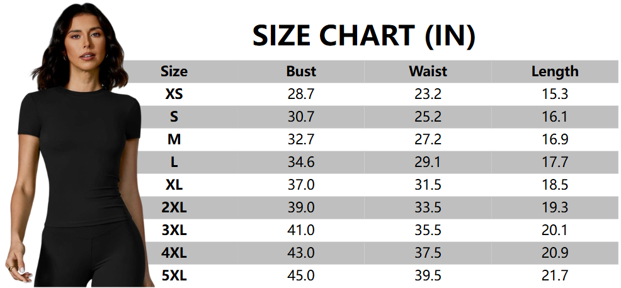Click the length value 17.7
The height and width of the screenshot is (288, 621).
click(x=554, y=163)
